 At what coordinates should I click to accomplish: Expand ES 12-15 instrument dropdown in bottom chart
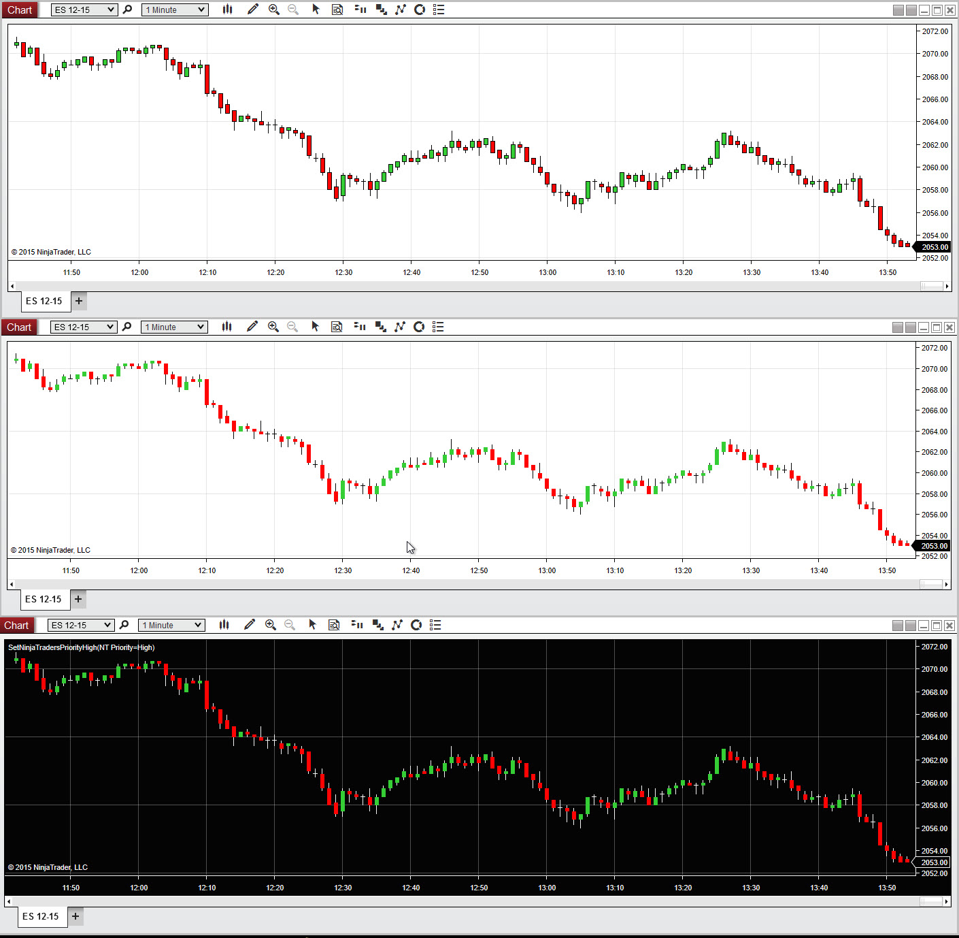tap(81, 625)
